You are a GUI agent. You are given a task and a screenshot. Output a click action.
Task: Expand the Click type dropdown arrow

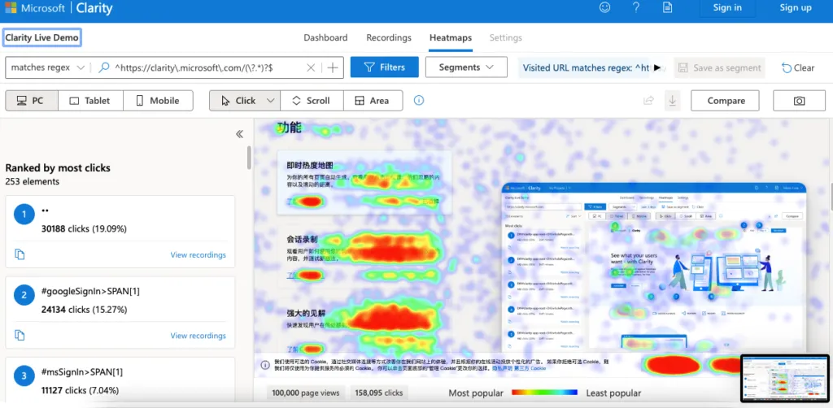click(x=270, y=101)
